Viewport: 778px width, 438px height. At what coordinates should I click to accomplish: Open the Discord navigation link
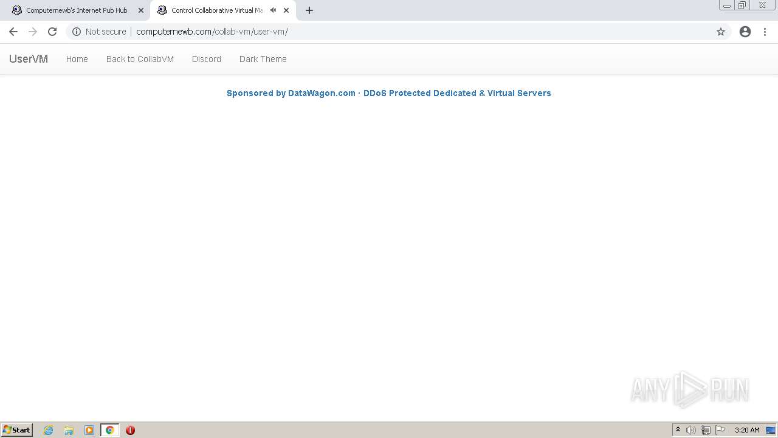pyautogui.click(x=207, y=59)
